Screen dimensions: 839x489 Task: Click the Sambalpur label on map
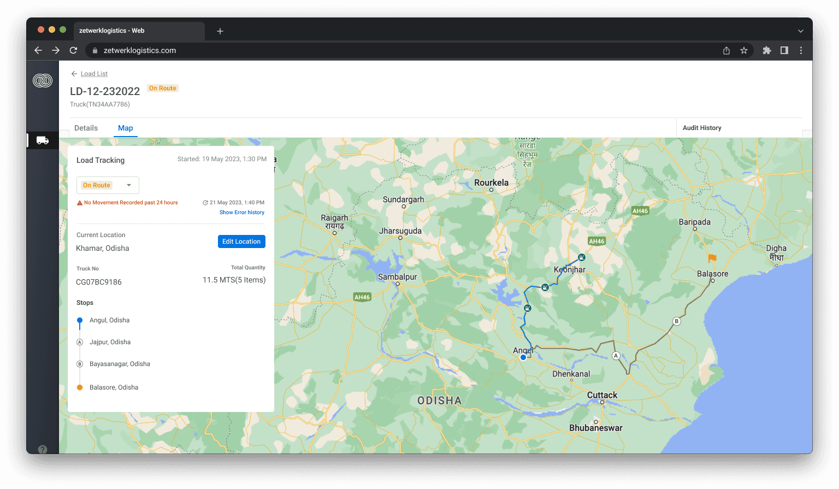coord(398,277)
